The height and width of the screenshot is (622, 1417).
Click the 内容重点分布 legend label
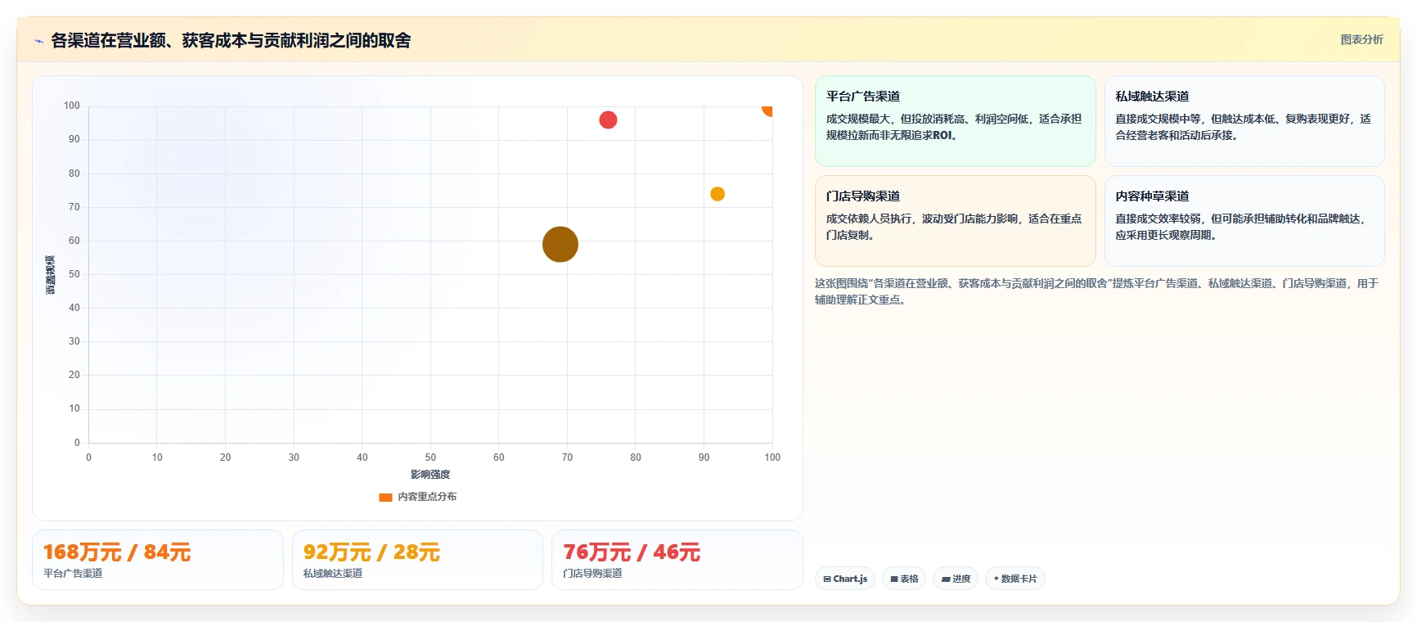click(427, 497)
